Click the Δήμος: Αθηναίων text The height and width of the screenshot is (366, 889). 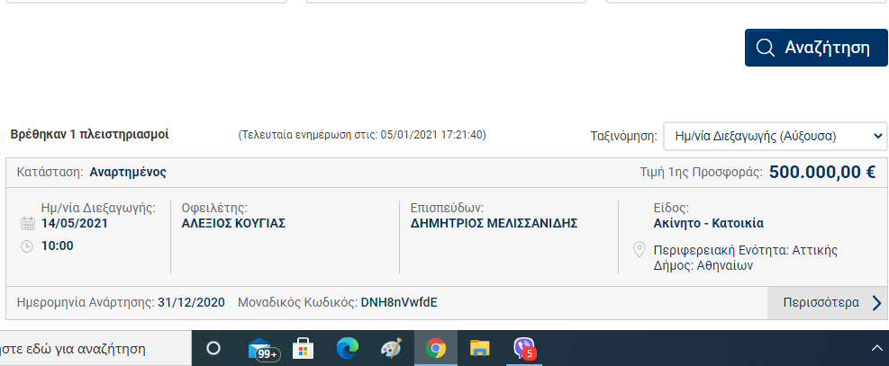click(x=703, y=266)
